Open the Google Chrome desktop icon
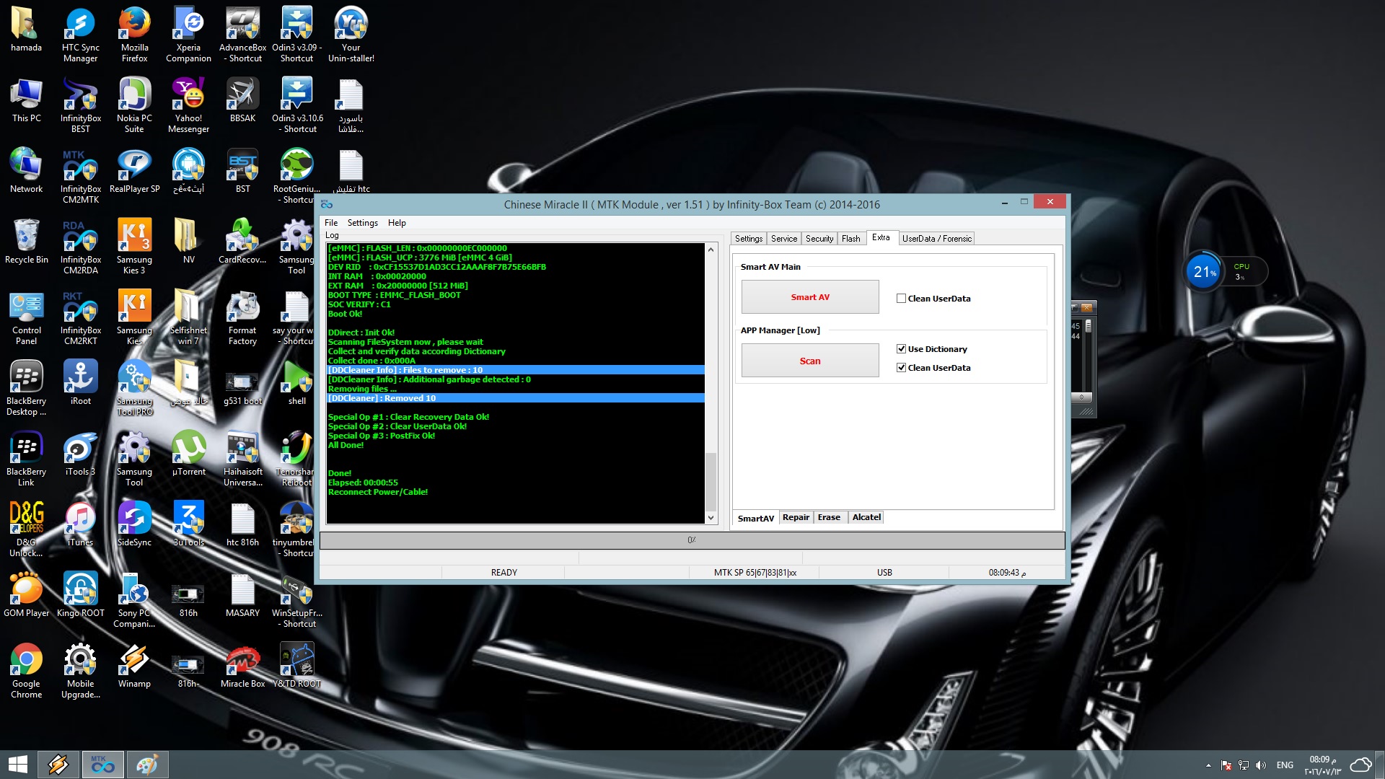 26,670
